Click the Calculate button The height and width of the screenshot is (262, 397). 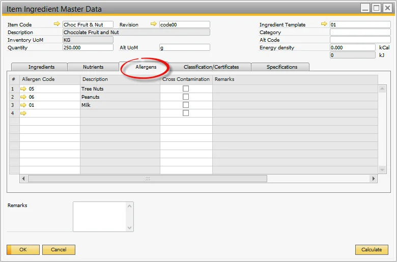(372, 250)
